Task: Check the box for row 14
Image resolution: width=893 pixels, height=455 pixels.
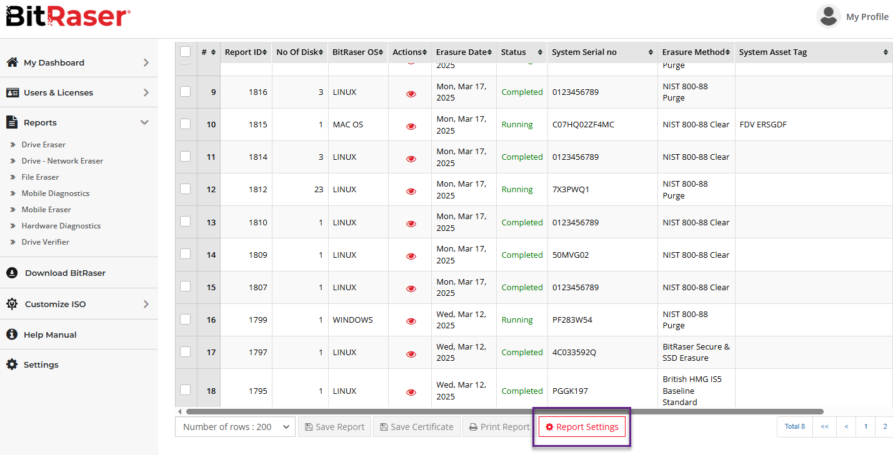Action: point(186,253)
